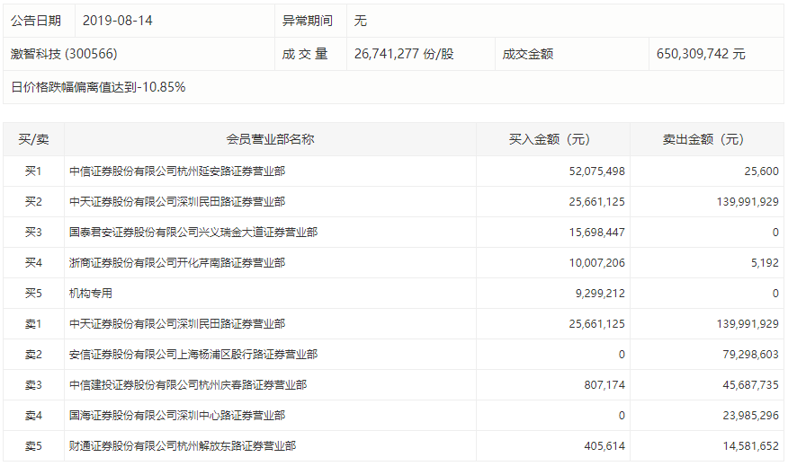The width and height of the screenshot is (788, 466).
Task: Select sell amount 79,298,603
Action: 751,355
